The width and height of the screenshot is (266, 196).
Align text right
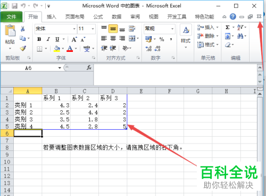tap(122, 38)
